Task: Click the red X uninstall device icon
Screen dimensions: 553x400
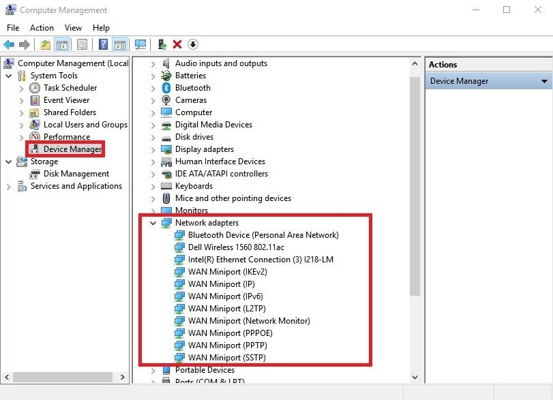Action: 177,44
